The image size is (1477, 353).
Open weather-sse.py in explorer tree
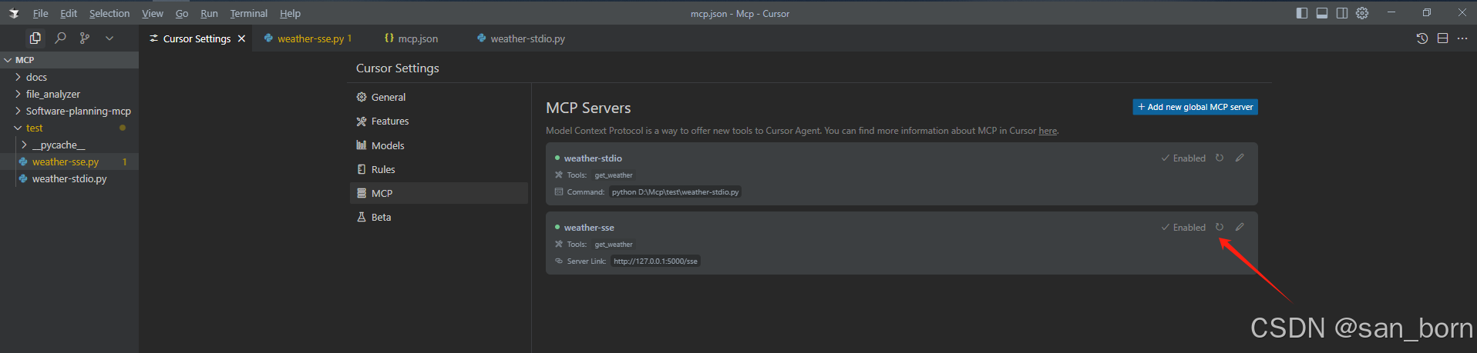click(69, 162)
